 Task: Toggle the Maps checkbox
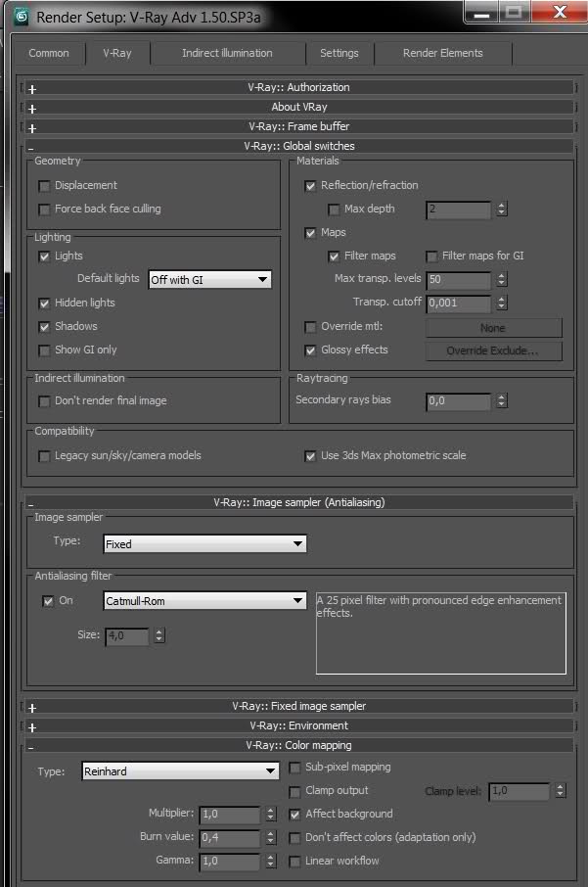(310, 233)
